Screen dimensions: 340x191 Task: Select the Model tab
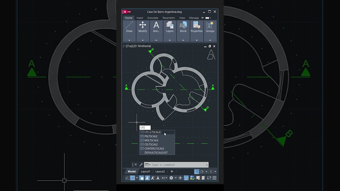coord(131,171)
